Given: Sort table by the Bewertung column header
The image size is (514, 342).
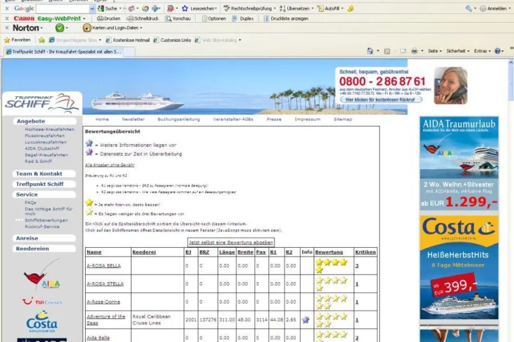Looking at the screenshot, I should (x=329, y=252).
